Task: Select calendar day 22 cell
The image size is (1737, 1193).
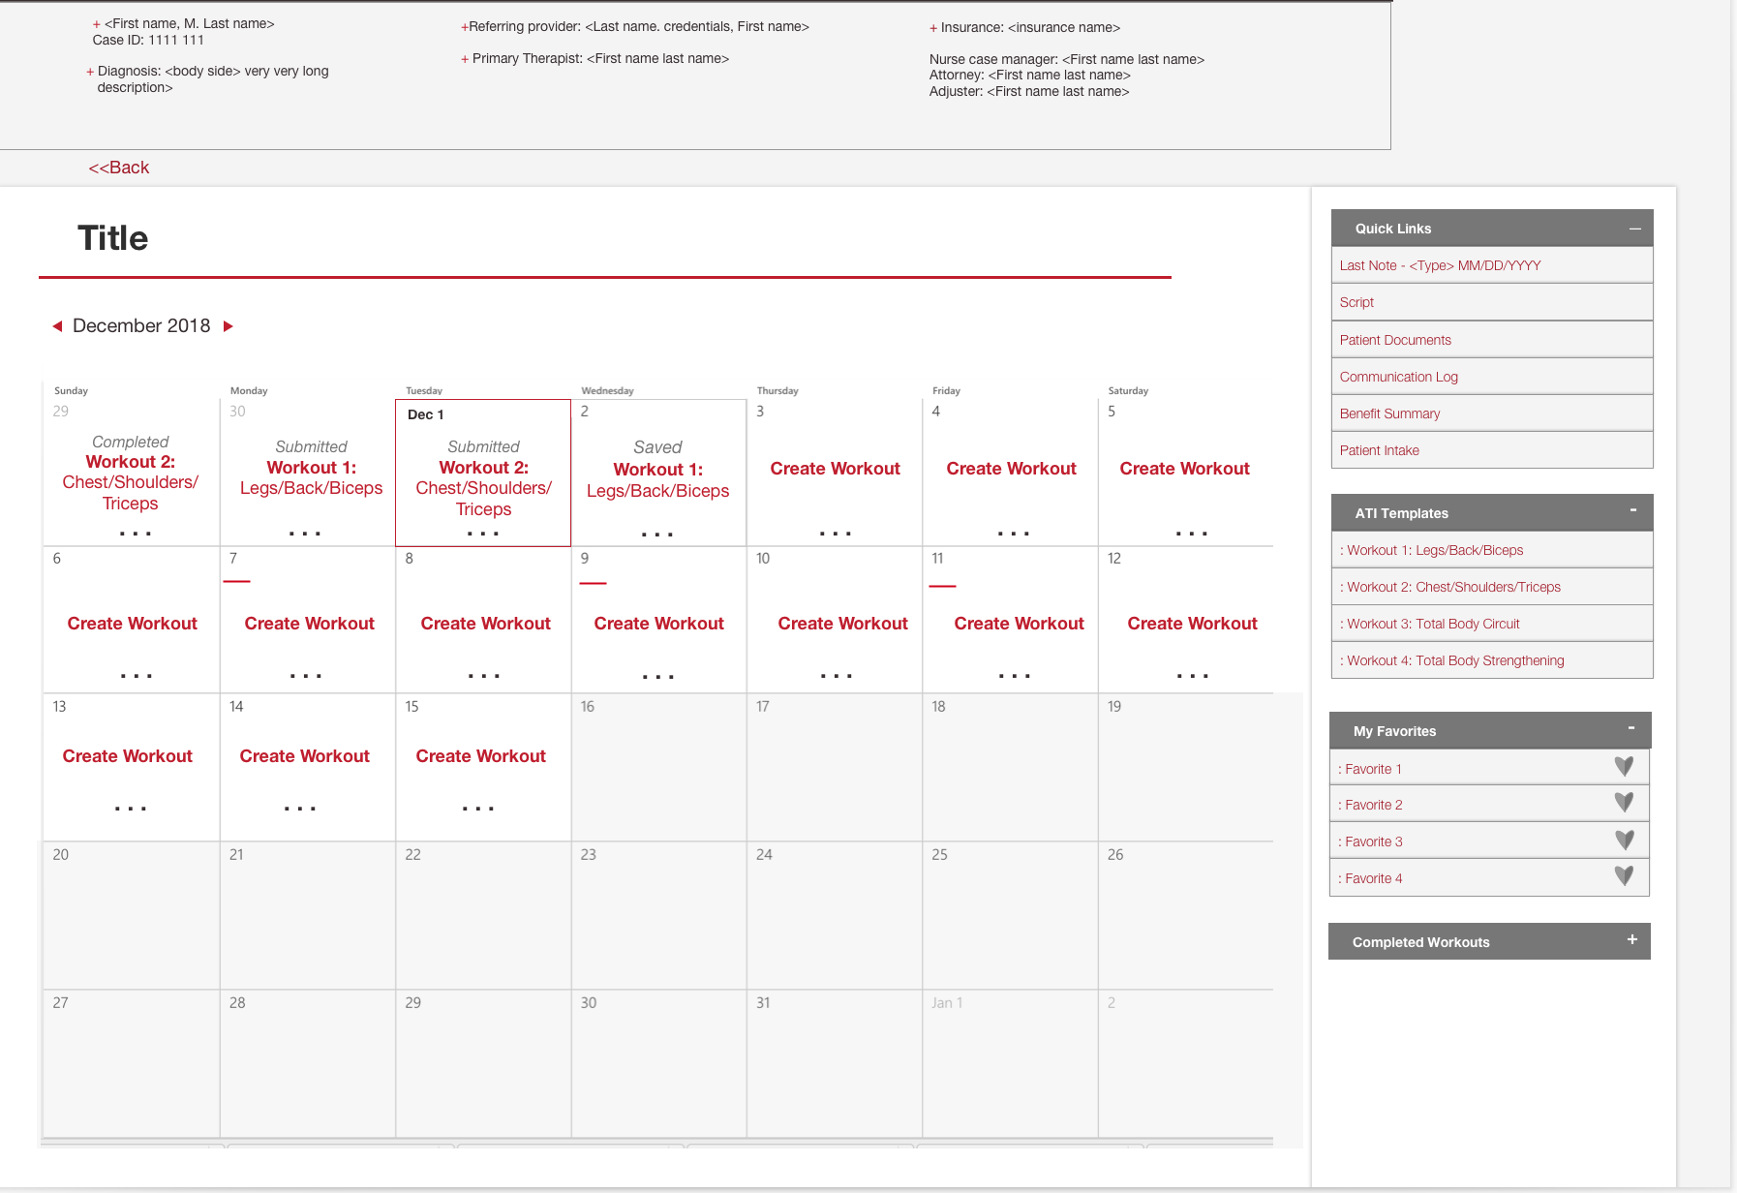Action: pyautogui.click(x=483, y=915)
